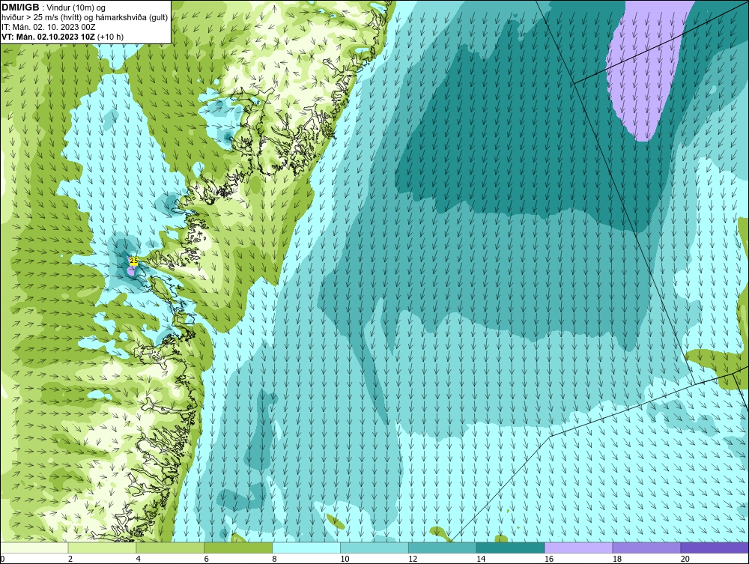749x564 pixels.
Task: Click the 'hviður > 25 m/s' legend line
Action: click(x=85, y=17)
